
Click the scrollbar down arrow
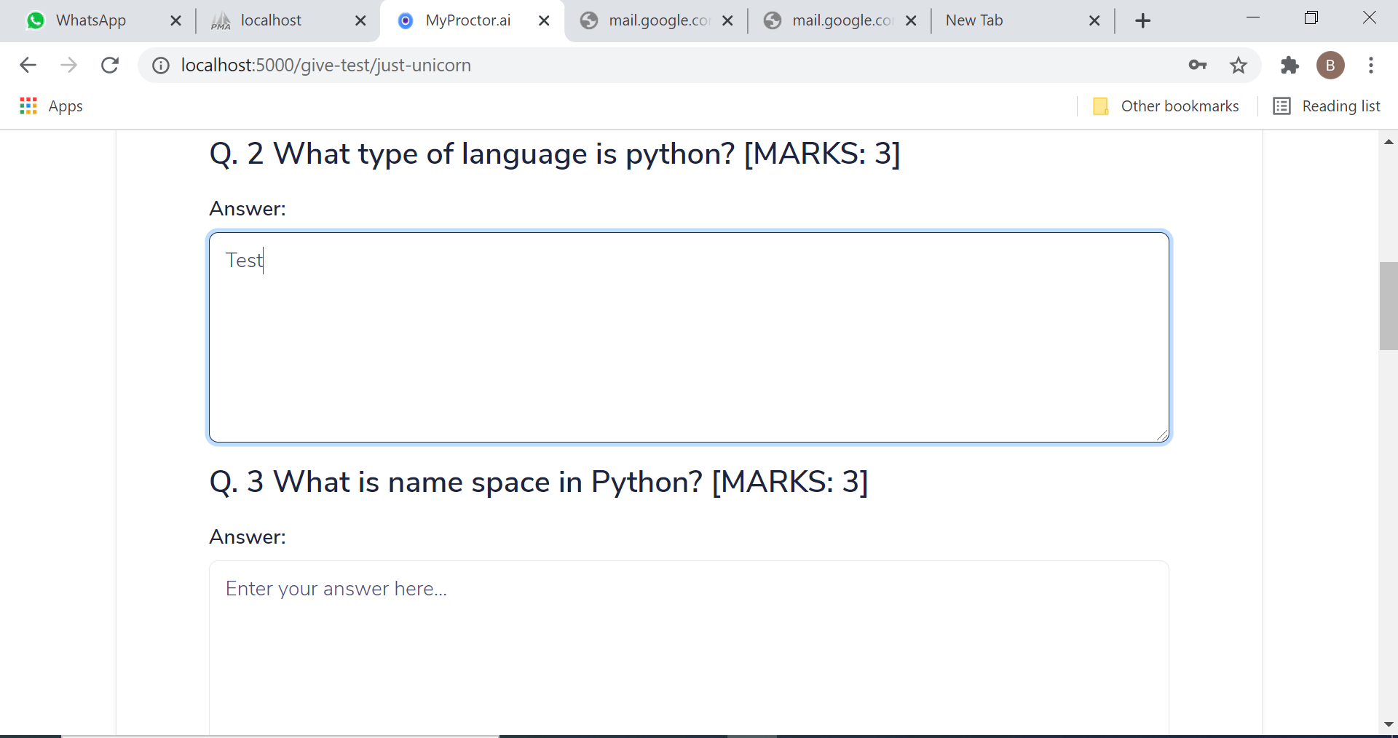(1388, 724)
